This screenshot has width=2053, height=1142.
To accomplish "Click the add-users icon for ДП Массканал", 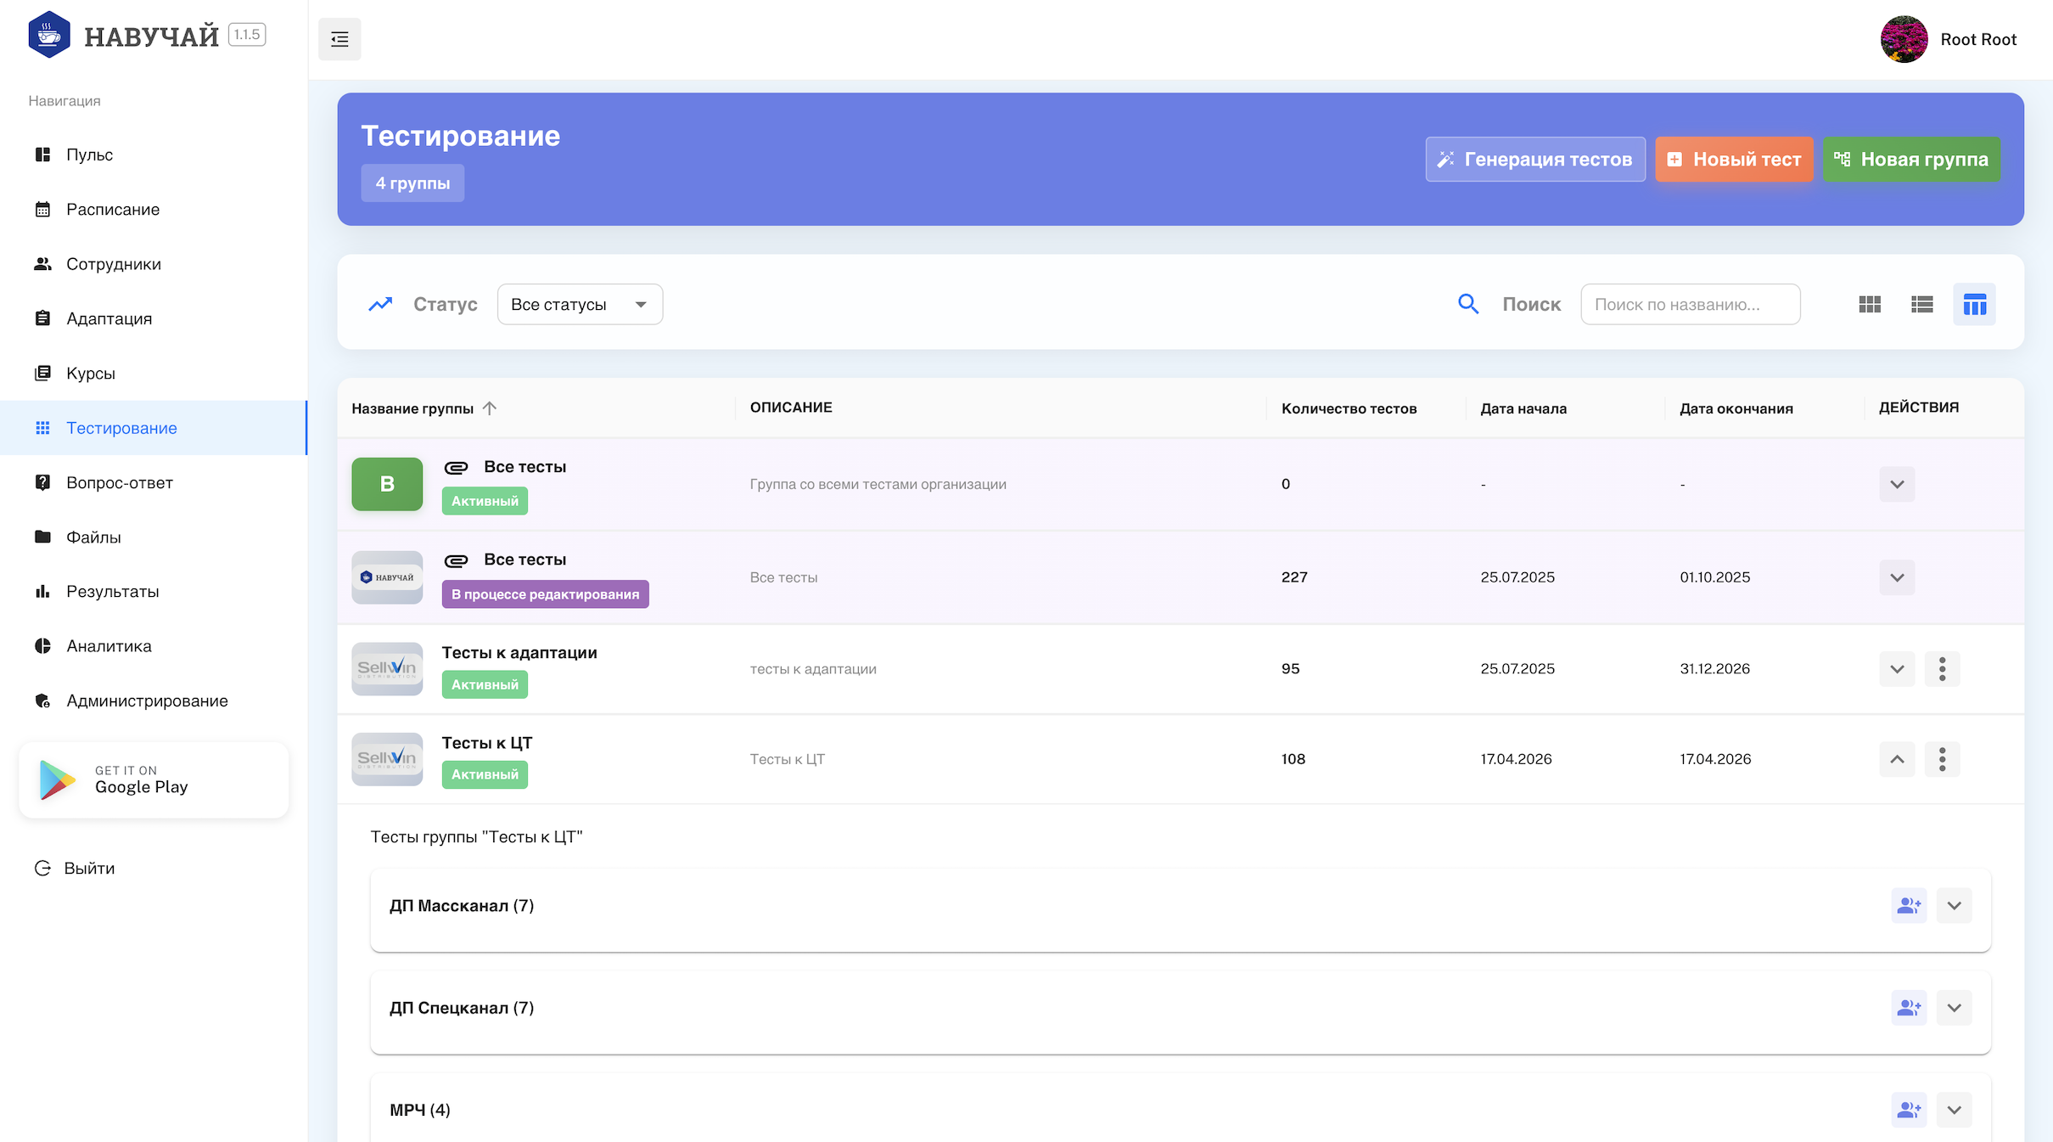I will [x=1909, y=905].
